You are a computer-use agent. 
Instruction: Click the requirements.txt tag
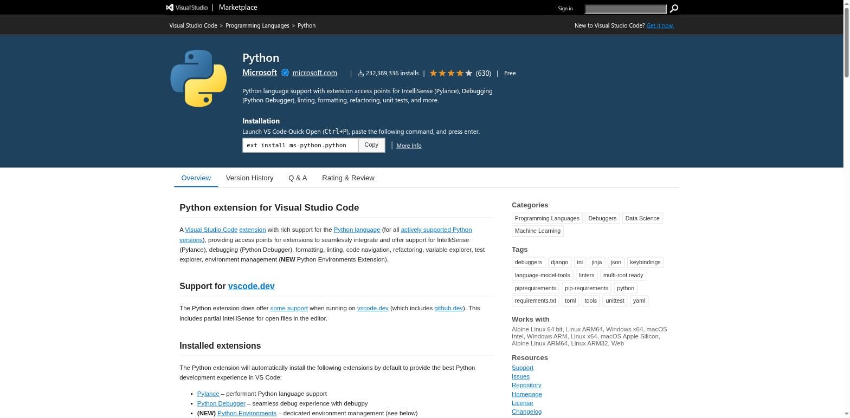pos(535,301)
